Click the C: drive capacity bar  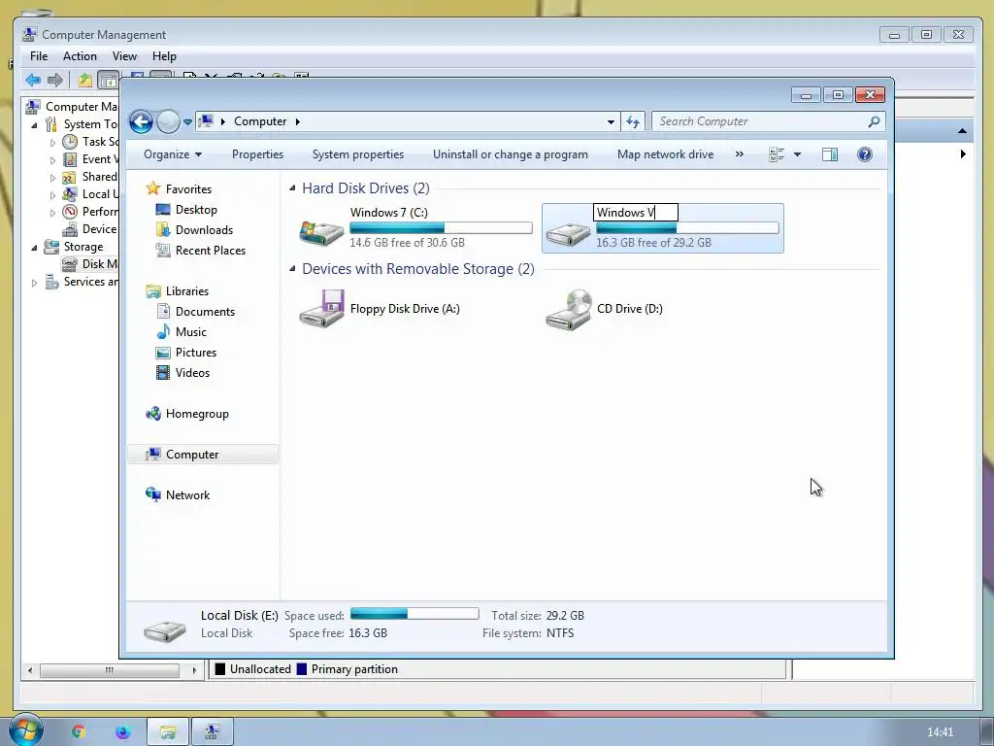441,227
